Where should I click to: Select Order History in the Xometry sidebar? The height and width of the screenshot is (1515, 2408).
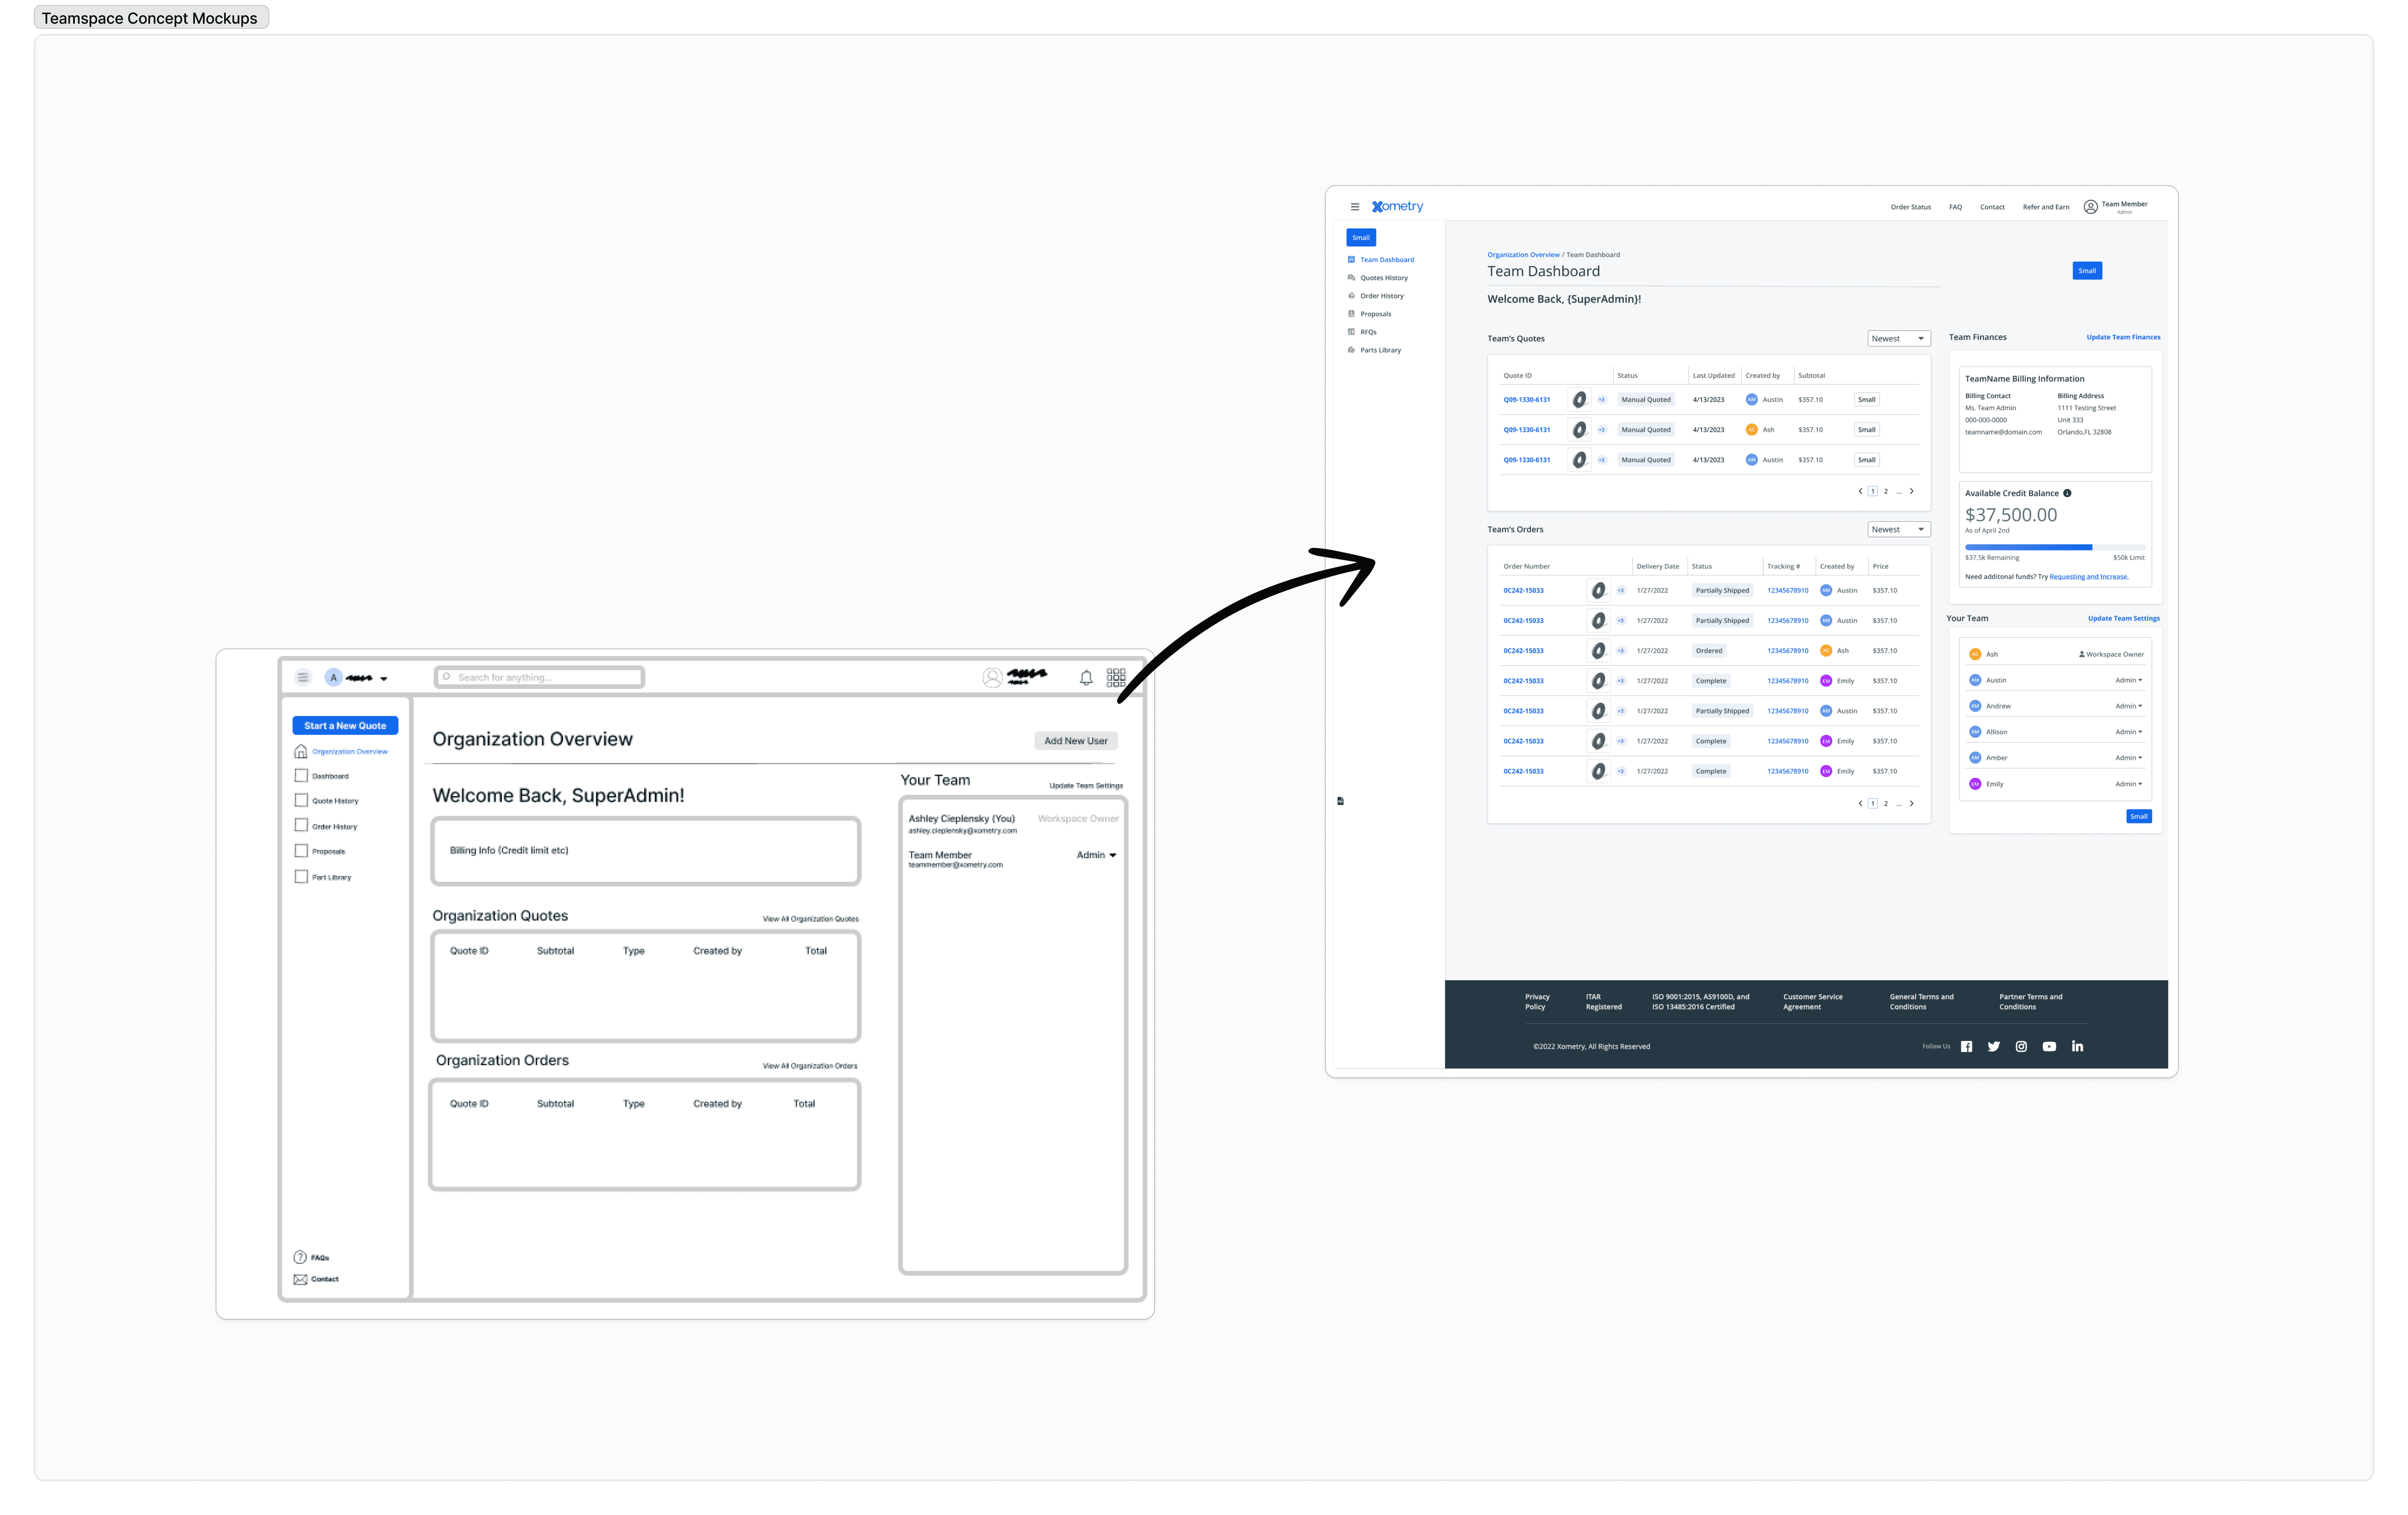point(1381,296)
